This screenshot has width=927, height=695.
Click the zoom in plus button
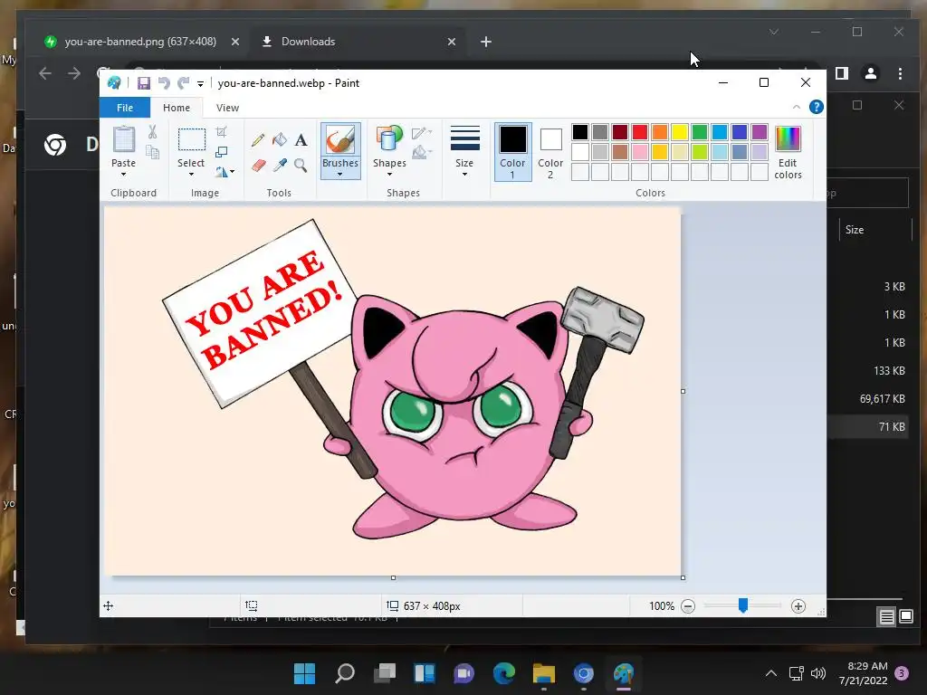pyautogui.click(x=798, y=606)
